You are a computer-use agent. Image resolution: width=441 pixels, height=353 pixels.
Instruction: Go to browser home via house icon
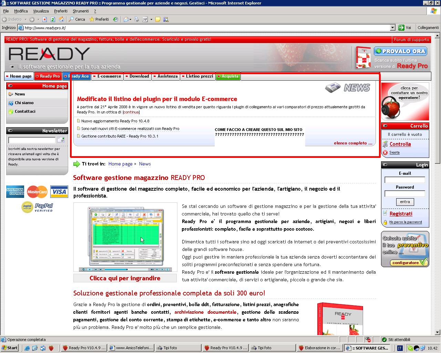(x=61, y=19)
